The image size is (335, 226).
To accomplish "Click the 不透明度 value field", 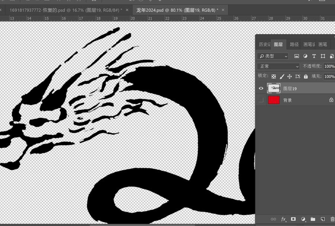I will (x=329, y=66).
